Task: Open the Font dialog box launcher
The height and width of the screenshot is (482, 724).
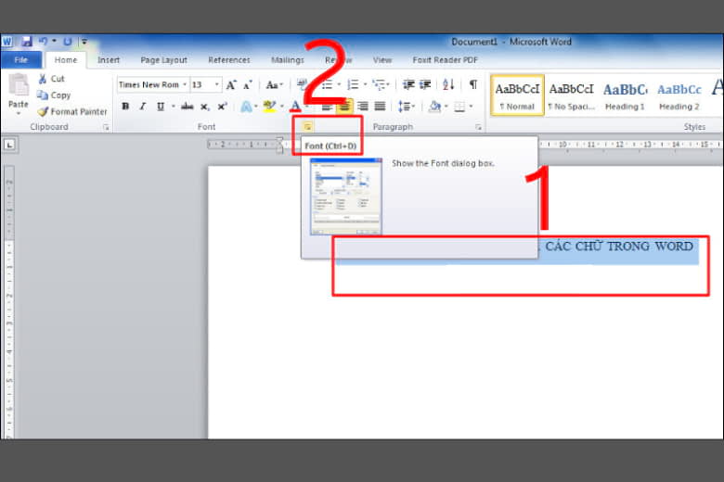Action: (x=307, y=127)
